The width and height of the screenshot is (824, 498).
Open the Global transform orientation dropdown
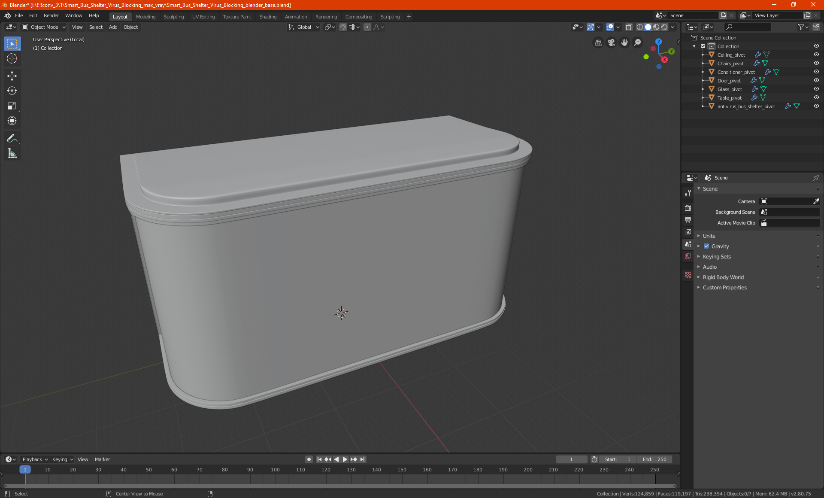pos(304,27)
